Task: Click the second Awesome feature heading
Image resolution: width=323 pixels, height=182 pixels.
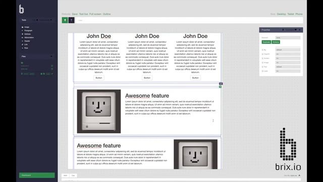Action: point(99,146)
